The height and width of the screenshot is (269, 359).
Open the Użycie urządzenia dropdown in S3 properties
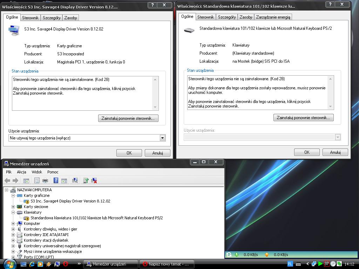(162, 138)
